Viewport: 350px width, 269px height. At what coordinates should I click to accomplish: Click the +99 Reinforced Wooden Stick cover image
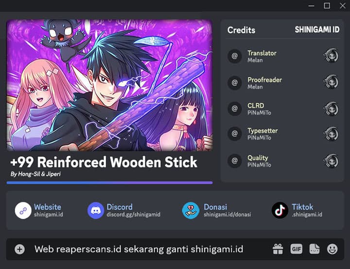point(109,85)
